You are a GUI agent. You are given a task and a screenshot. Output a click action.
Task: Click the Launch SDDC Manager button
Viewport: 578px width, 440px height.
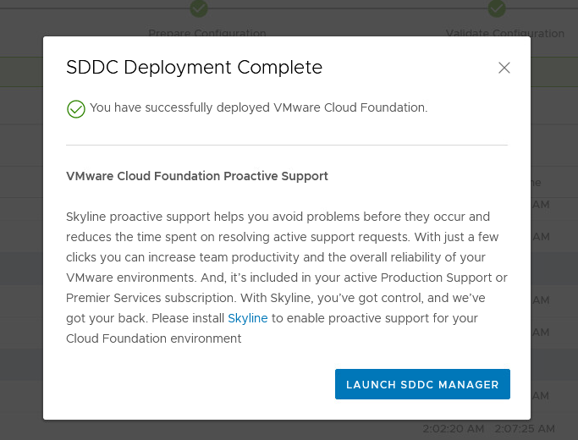pos(422,384)
